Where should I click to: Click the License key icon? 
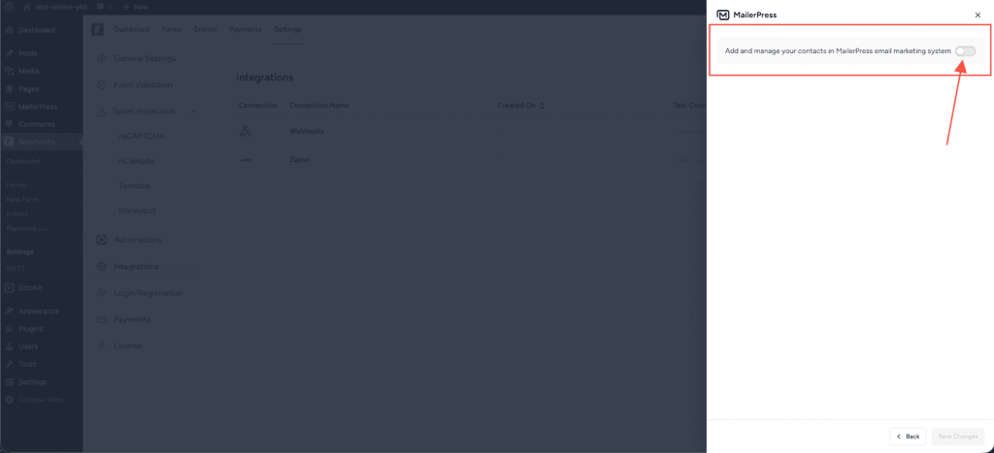[102, 345]
